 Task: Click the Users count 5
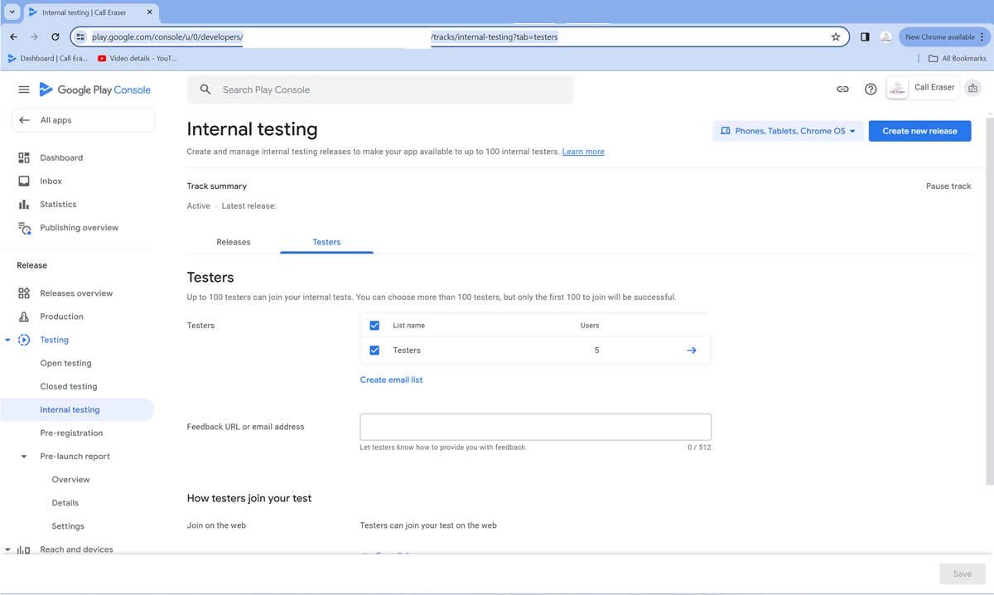pos(596,351)
